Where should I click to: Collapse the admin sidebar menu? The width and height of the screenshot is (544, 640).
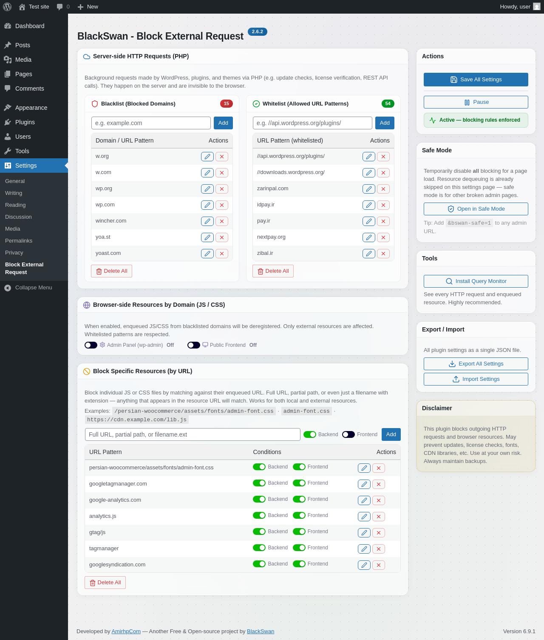tap(34, 288)
